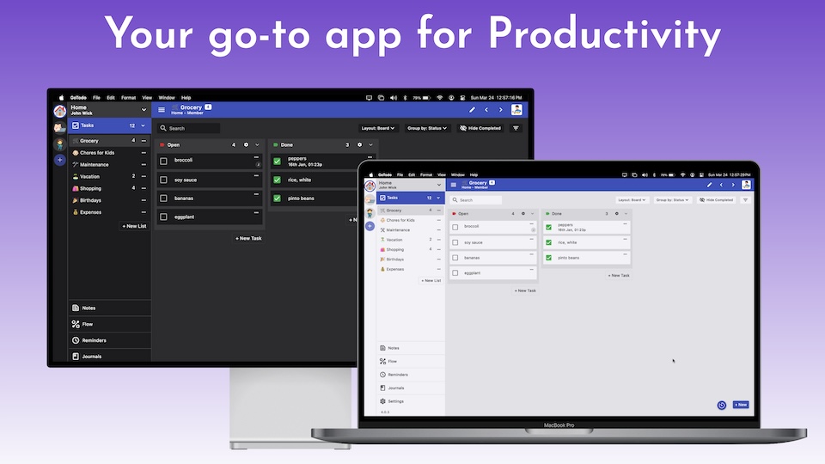Go back with left arrow on dark monitor
Image resolution: width=825 pixels, height=464 pixels.
486,110
